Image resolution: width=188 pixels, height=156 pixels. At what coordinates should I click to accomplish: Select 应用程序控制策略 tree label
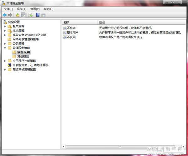24,61
